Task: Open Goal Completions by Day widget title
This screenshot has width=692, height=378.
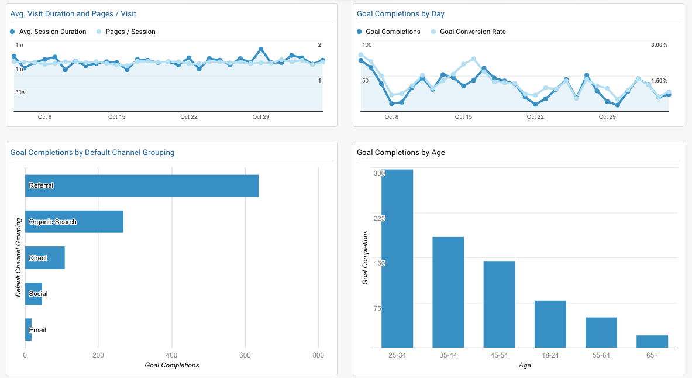Action: (x=405, y=13)
